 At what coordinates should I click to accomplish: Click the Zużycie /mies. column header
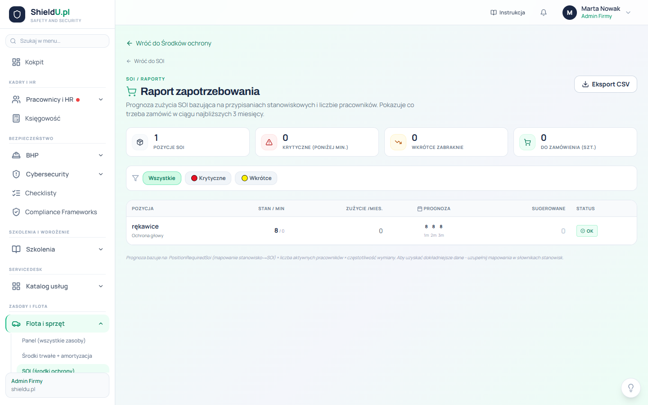point(364,209)
